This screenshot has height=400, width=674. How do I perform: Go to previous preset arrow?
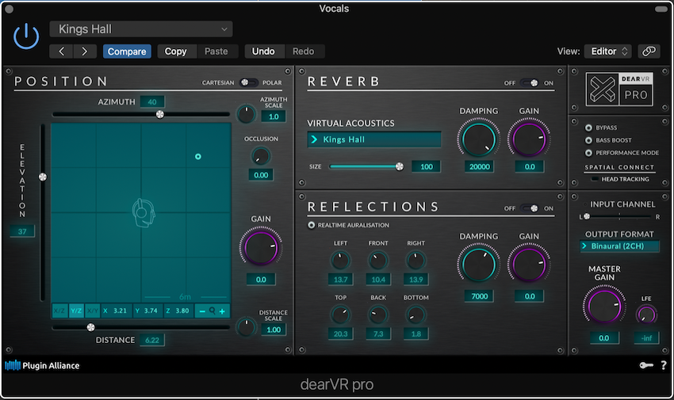[x=61, y=51]
